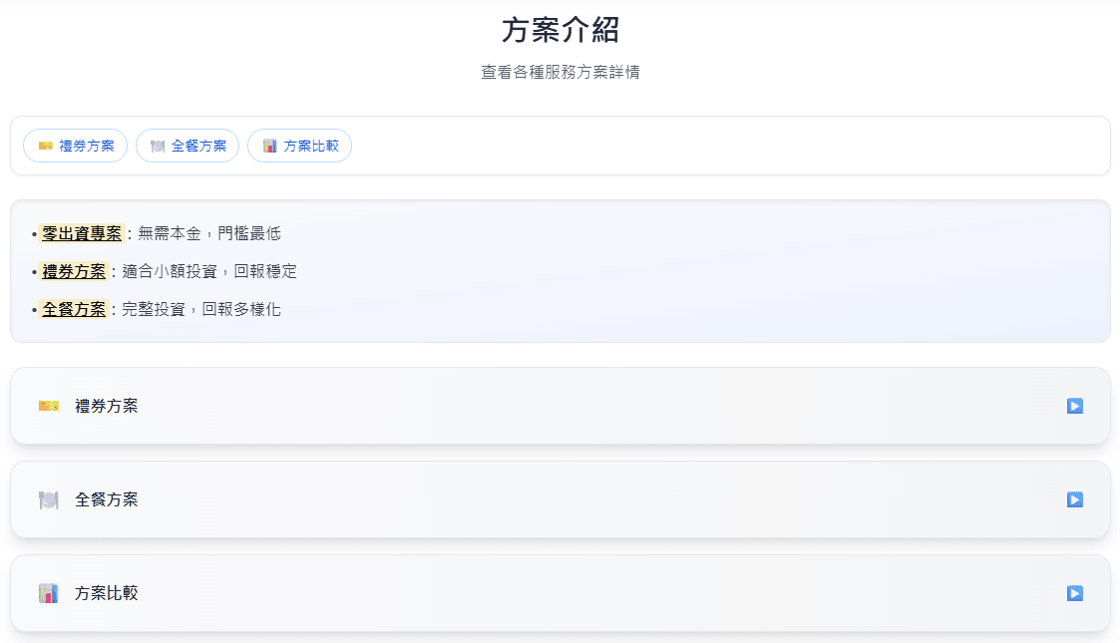Click the 禮券方案 accordion title text
Image resolution: width=1120 pixels, height=643 pixels.
tap(107, 406)
